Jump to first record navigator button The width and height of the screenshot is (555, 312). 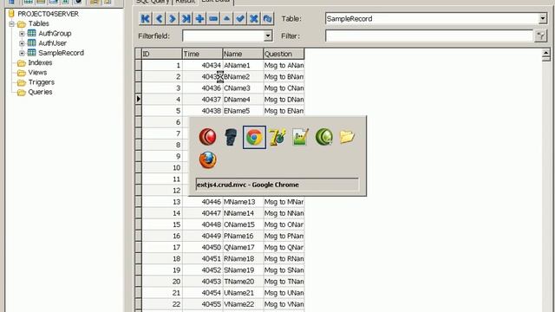145,18
